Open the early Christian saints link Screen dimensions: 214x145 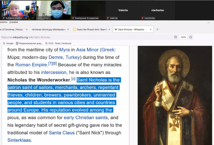click(x=86, y=118)
